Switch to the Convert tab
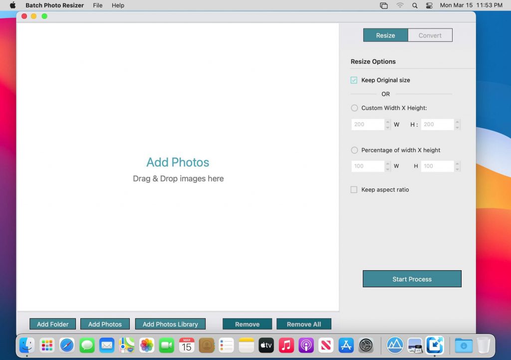511x360 pixels. tap(430, 35)
